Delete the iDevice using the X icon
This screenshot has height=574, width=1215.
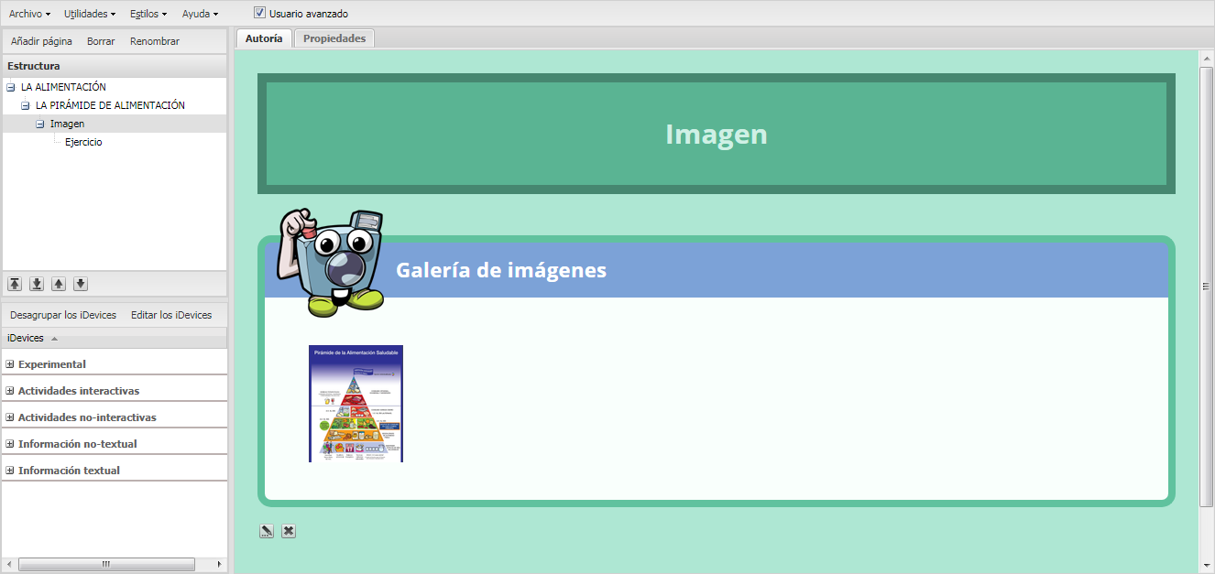(289, 531)
